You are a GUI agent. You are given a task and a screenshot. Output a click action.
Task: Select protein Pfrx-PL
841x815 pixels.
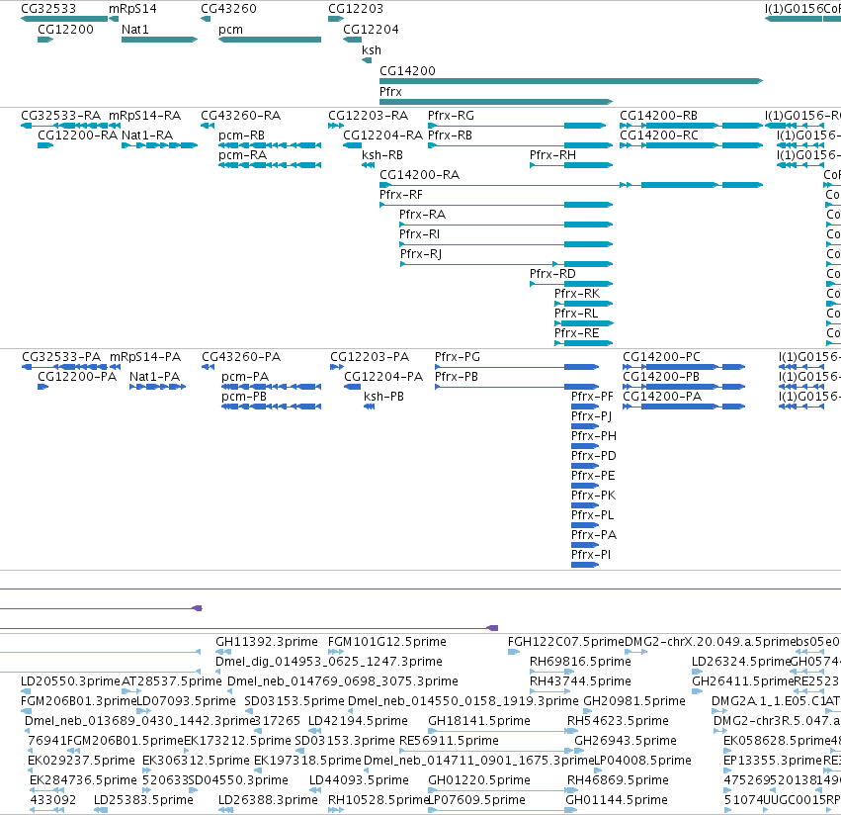click(x=585, y=525)
